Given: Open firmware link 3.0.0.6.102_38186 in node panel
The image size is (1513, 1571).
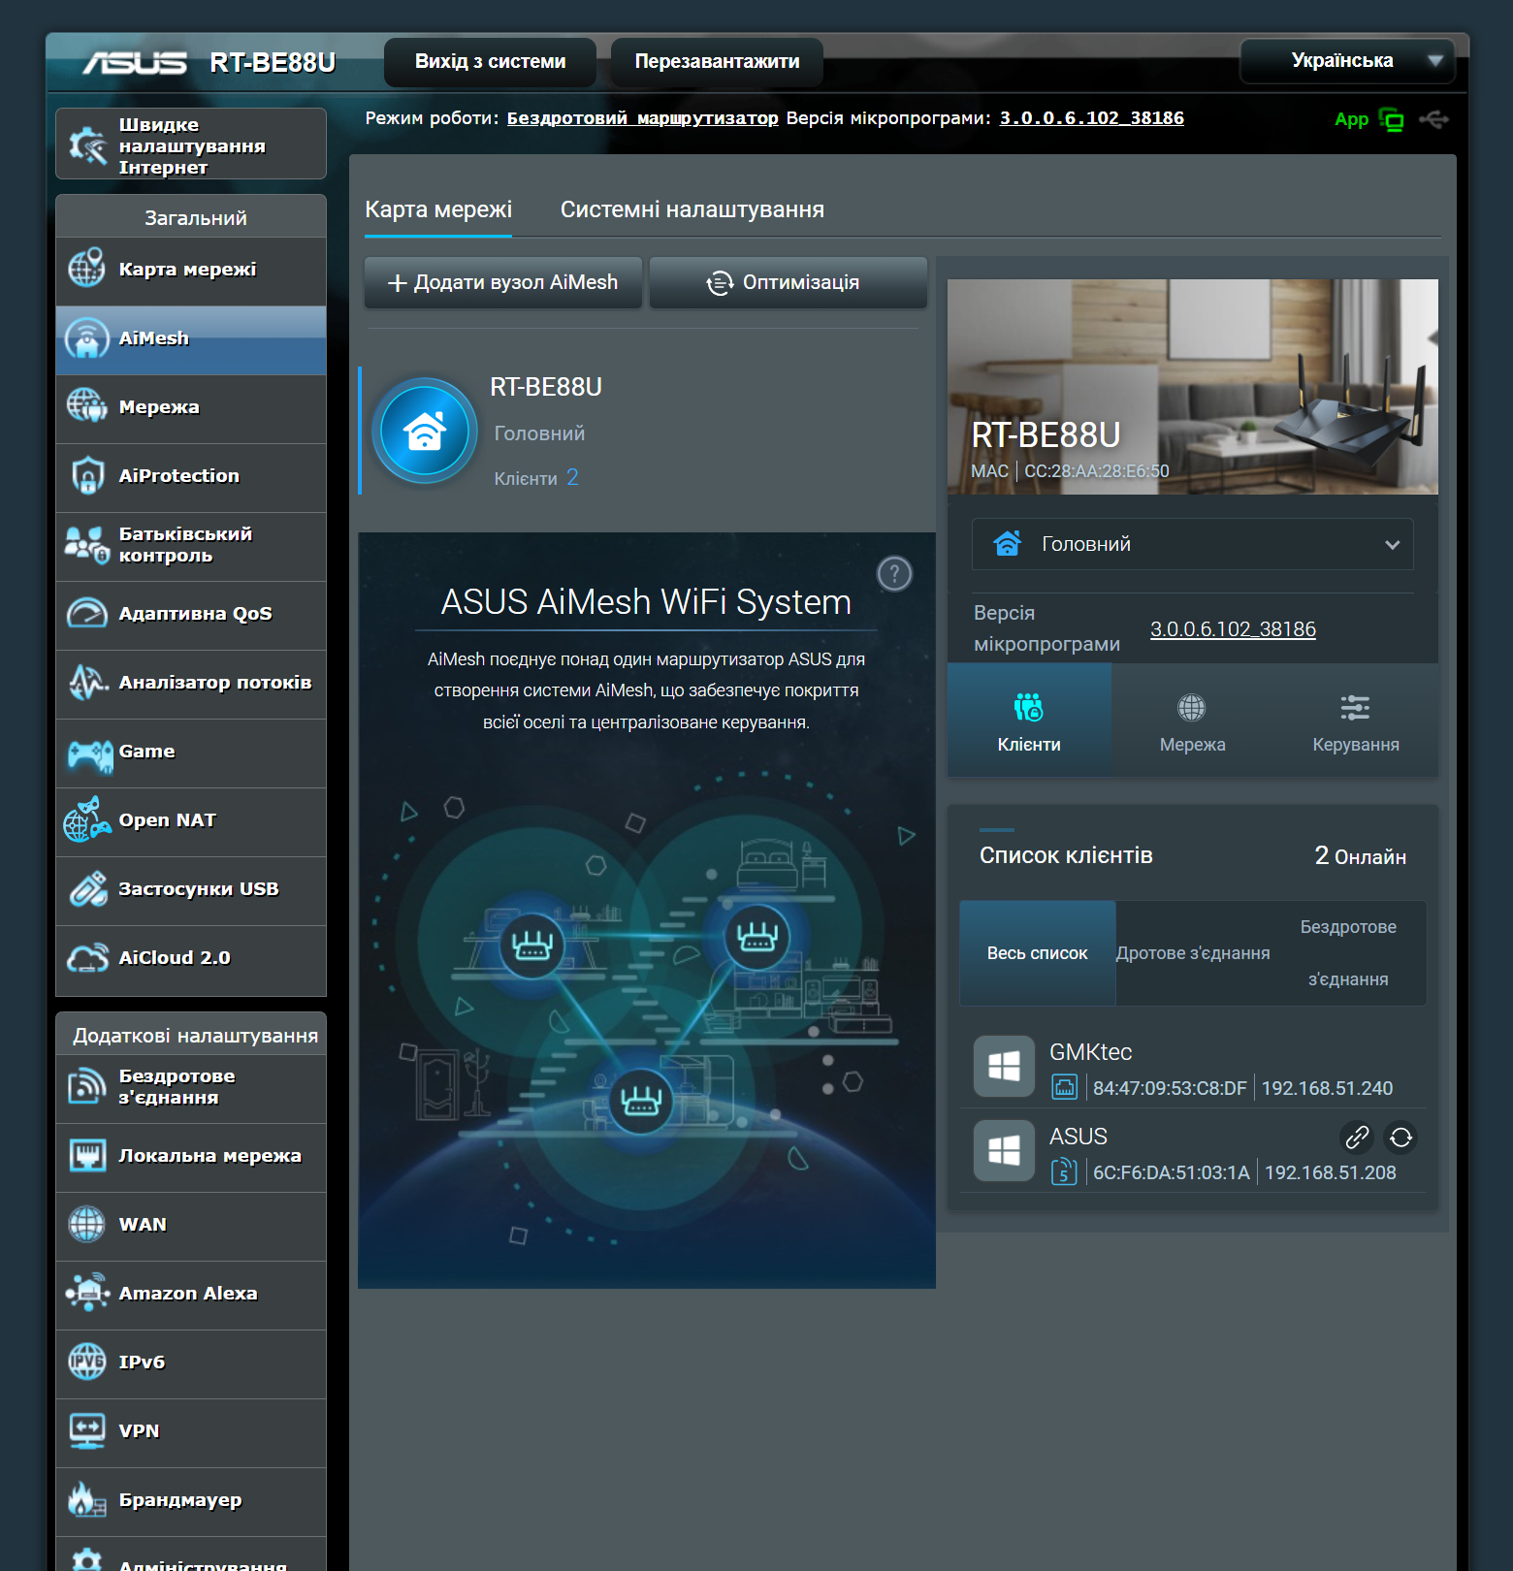Looking at the screenshot, I should click(1233, 629).
